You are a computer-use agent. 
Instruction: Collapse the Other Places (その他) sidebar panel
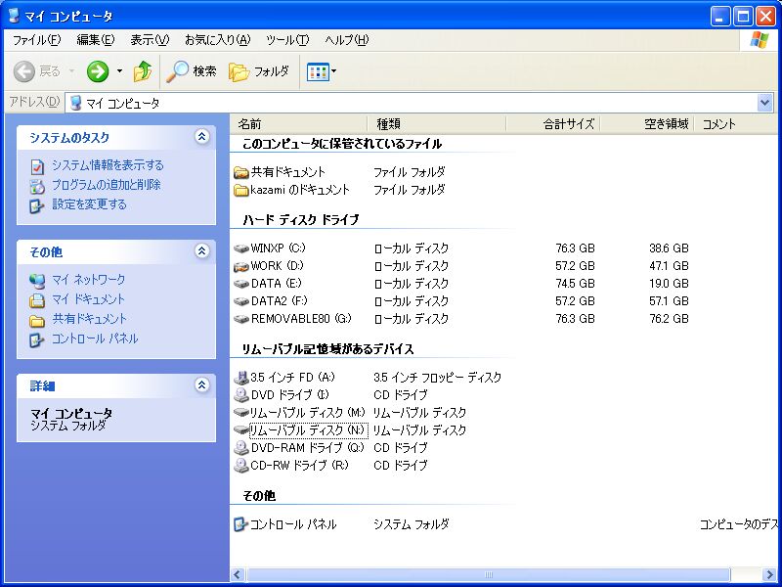tap(201, 251)
